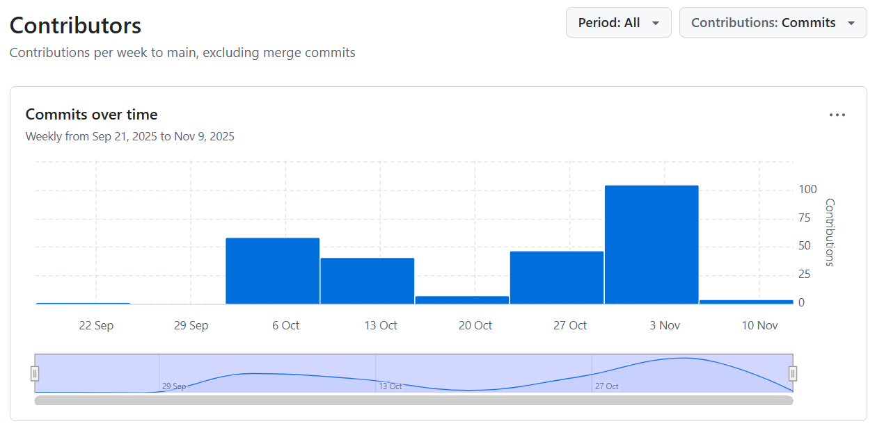Open the three-dot chart options menu
Screen dimensions: 884x426
point(837,115)
